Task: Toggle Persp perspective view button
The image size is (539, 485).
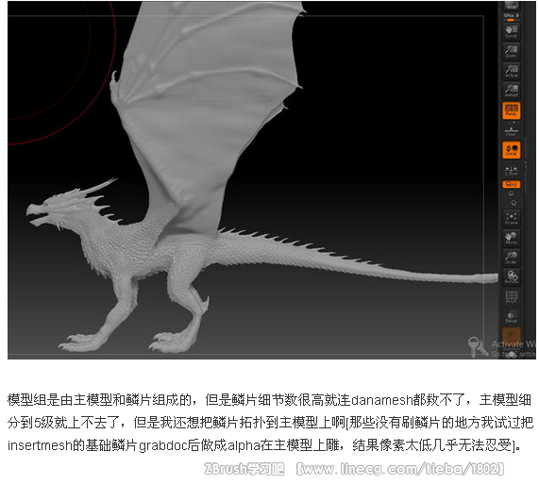Action: click(511, 110)
